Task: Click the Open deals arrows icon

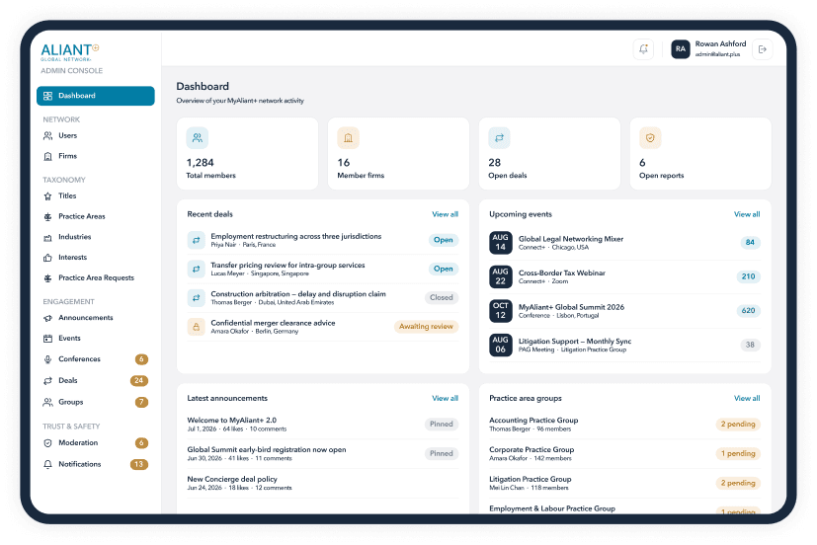Action: click(x=499, y=138)
